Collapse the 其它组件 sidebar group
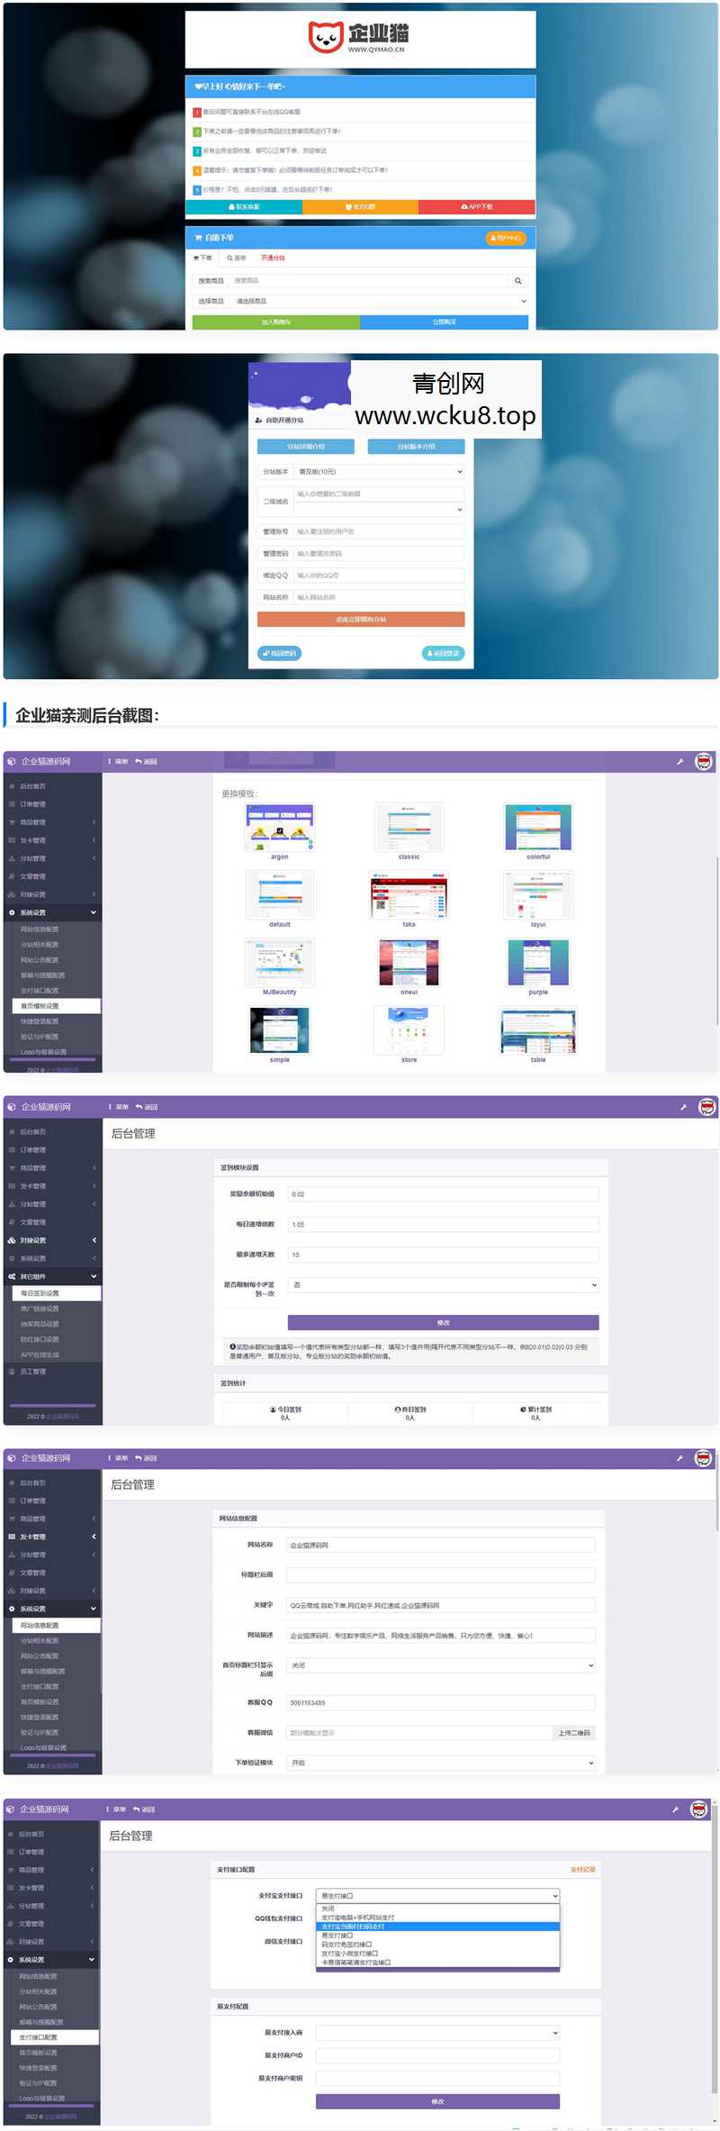This screenshot has width=720, height=2131. 52,1276
